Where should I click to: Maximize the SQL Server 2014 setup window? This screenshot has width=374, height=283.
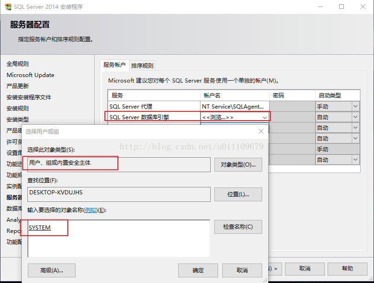click(342, 6)
